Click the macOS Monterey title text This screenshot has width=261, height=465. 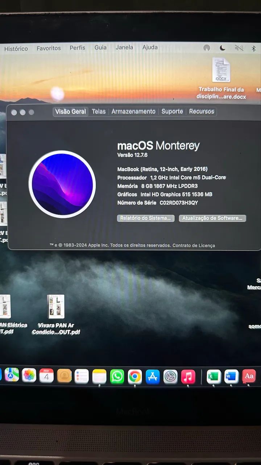coord(158,146)
